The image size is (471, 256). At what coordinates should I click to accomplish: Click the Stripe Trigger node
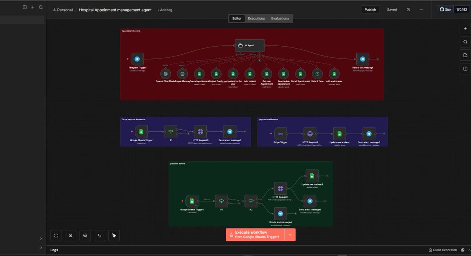tap(280, 134)
